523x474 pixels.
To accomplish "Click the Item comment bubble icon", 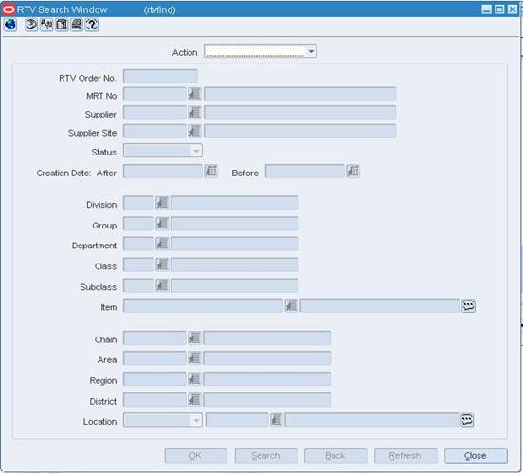I will [x=469, y=305].
